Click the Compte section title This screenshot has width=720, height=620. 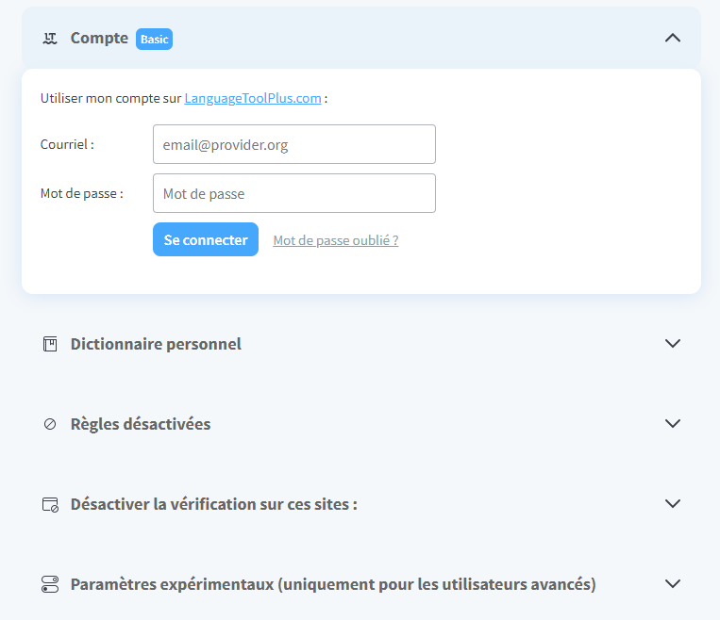[99, 39]
